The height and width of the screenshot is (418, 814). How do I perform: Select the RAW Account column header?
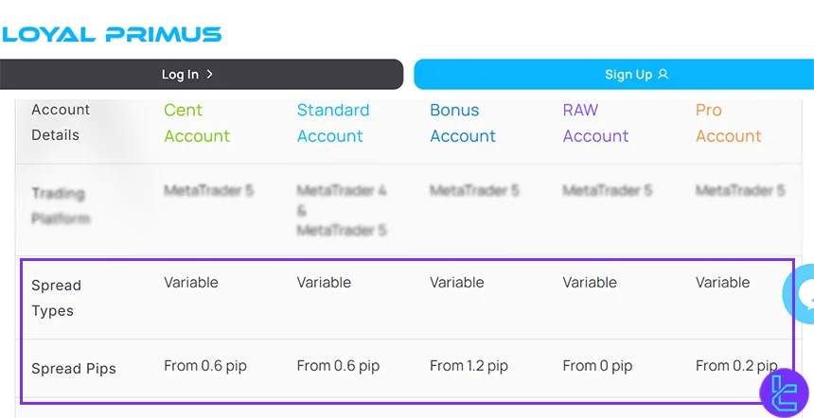595,123
